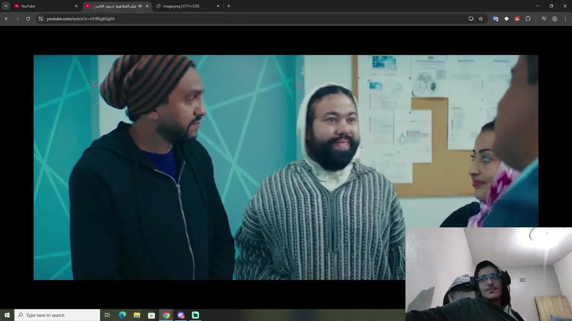Click the red extension icon

pos(517,19)
